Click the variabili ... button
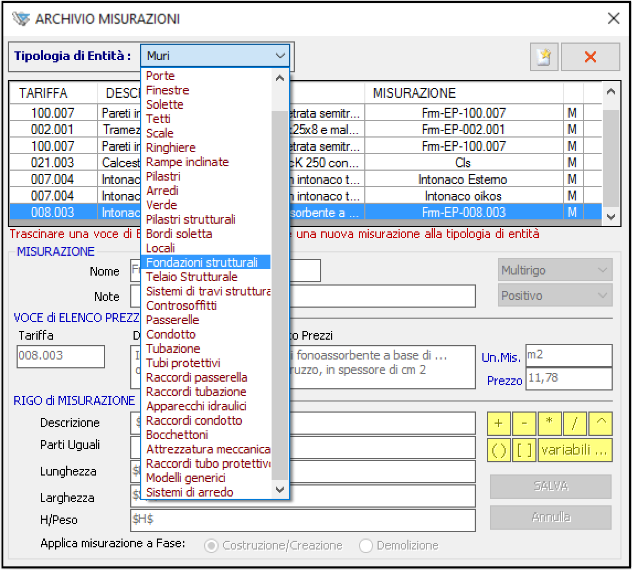The width and height of the screenshot is (632, 570). (x=575, y=450)
